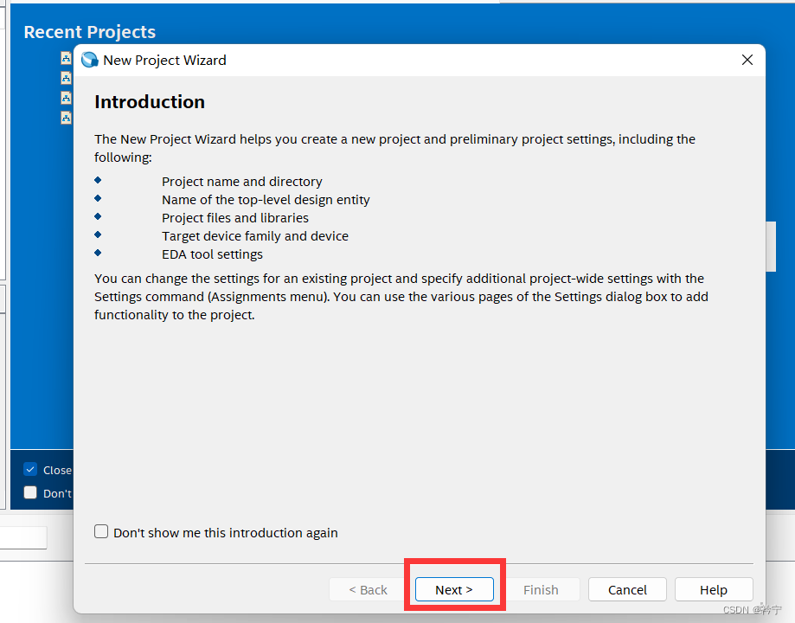Uncheck the checked "Close" checkbox behind the wizard
Viewport: 795px width, 623px height.
point(31,470)
